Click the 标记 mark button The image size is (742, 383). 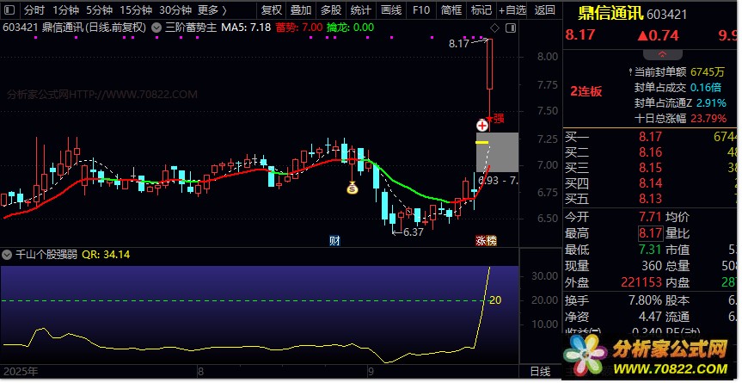click(x=481, y=10)
